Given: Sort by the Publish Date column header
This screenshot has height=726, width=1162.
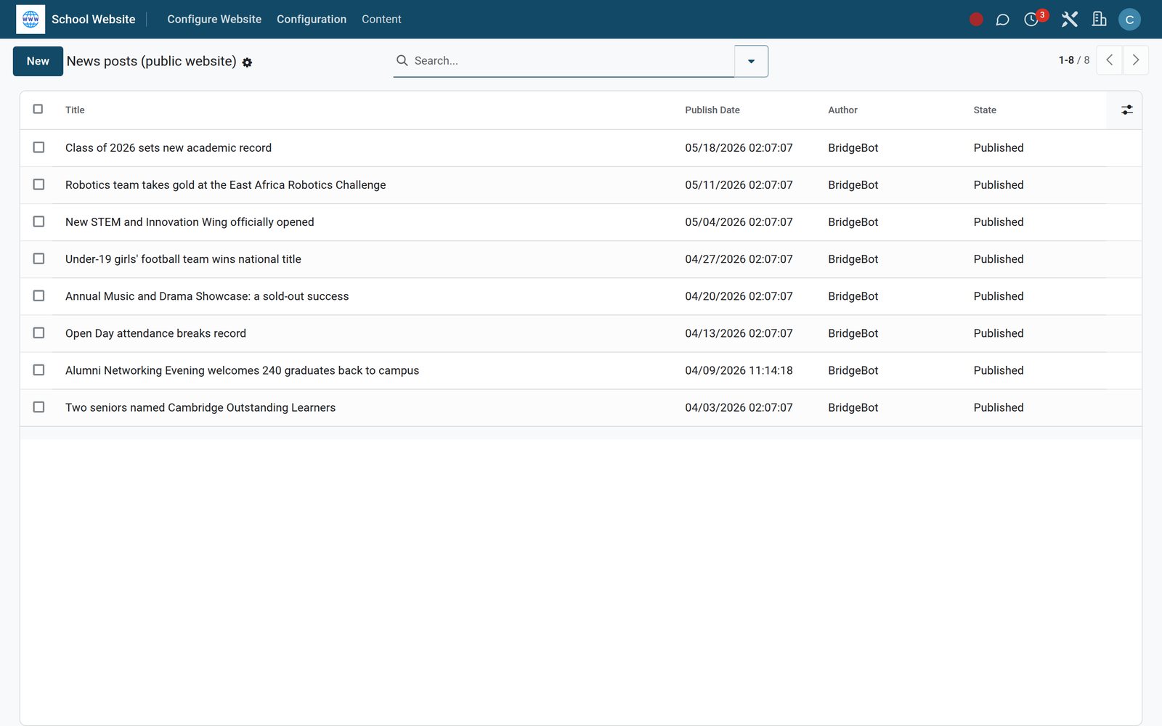Looking at the screenshot, I should coord(712,110).
